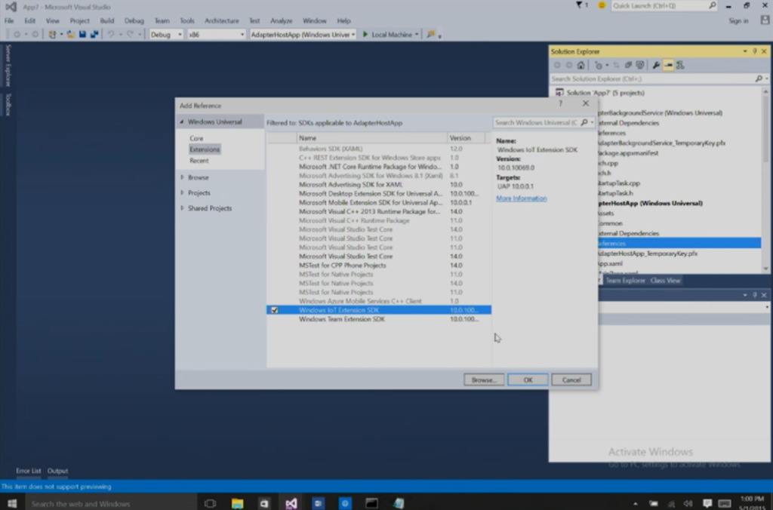Click Collapse All icon in Solution Explorer
The width and height of the screenshot is (773, 510).
(628, 65)
